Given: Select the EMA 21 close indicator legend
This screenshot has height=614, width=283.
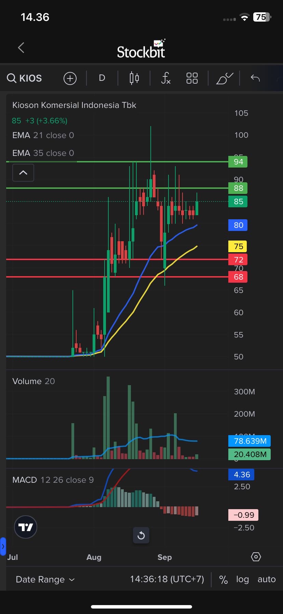Looking at the screenshot, I should [43, 135].
